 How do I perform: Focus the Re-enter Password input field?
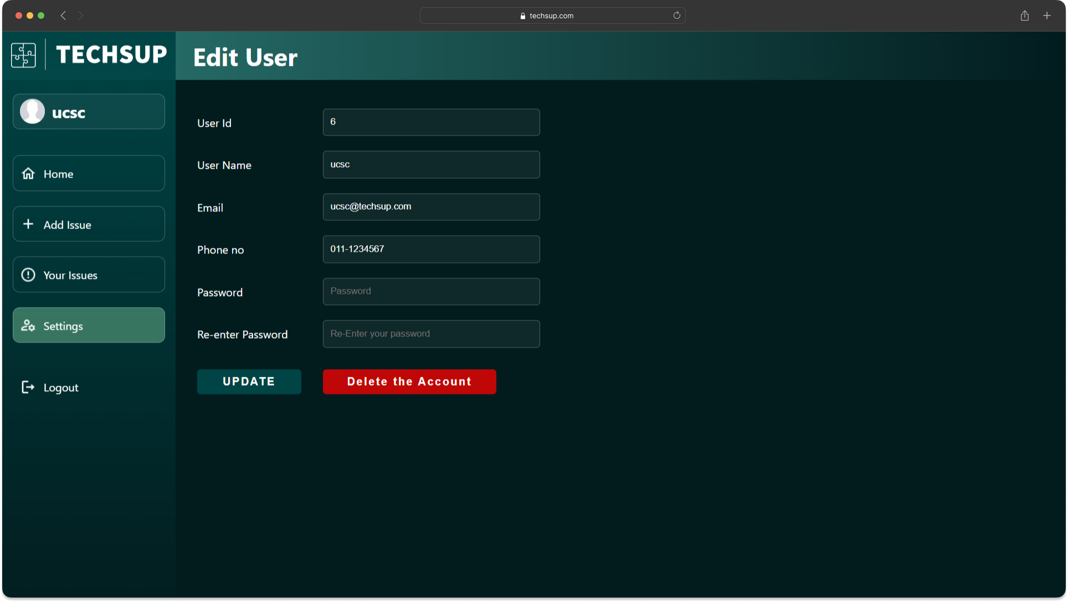[431, 334]
